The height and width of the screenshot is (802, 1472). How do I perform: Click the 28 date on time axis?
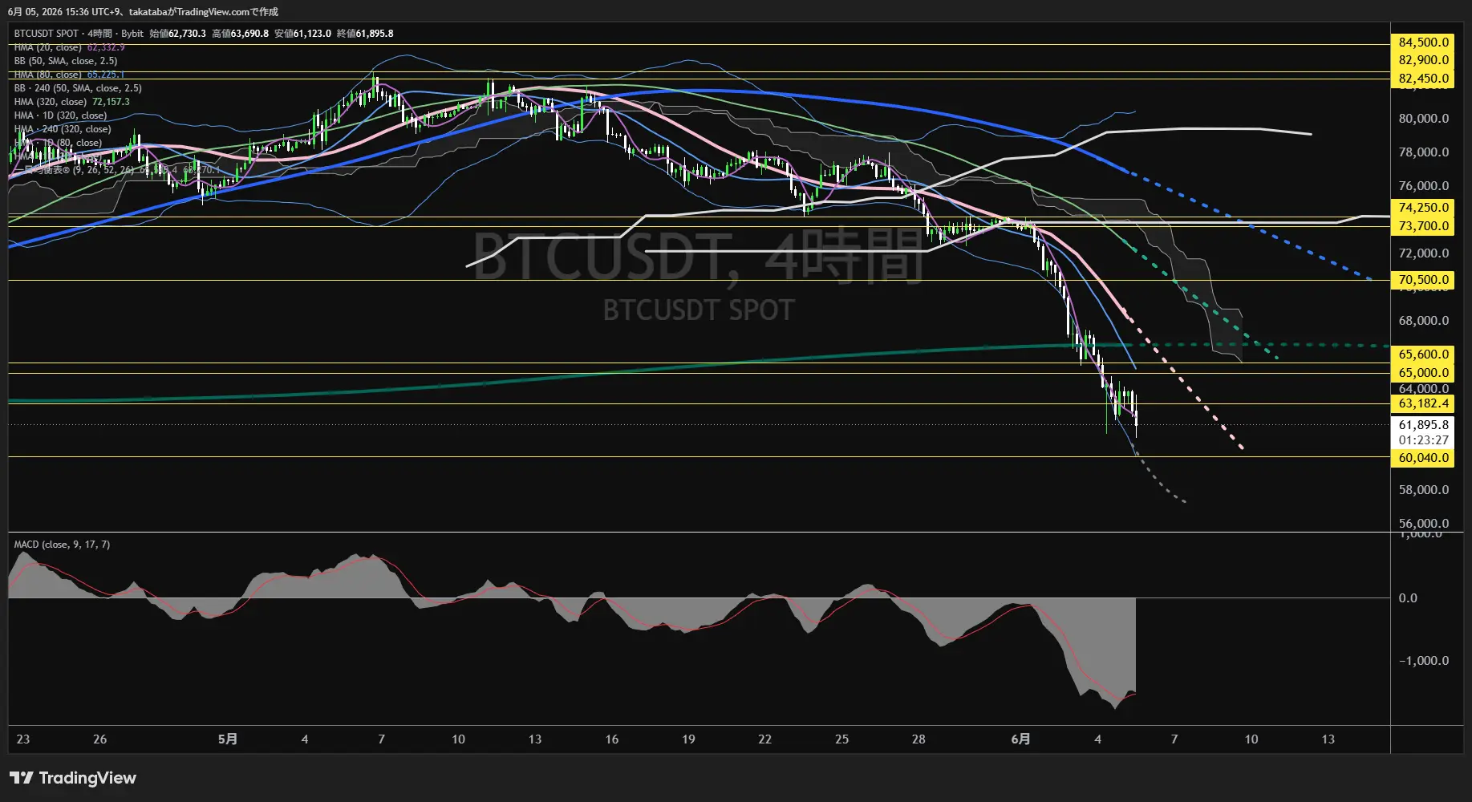[918, 739]
